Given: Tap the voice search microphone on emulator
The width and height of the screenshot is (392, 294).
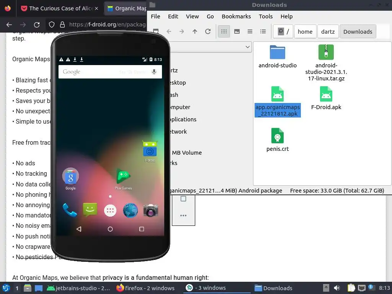Looking at the screenshot, I should pyautogui.click(x=154, y=72).
